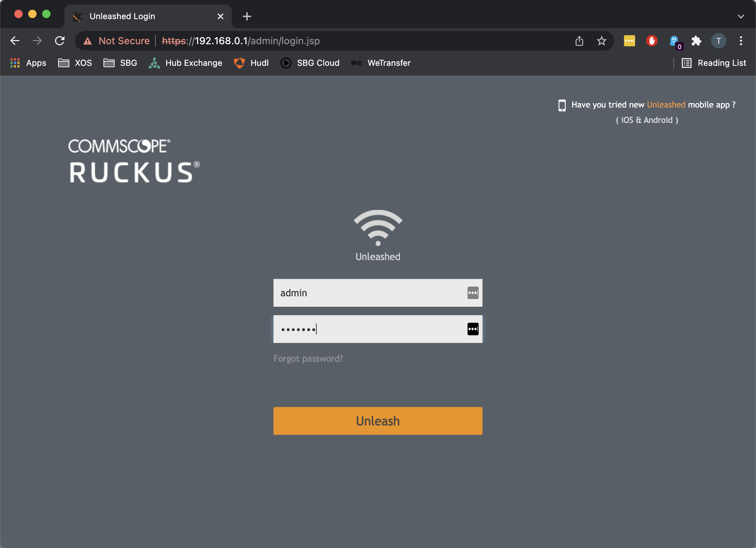This screenshot has width=756, height=548.
Task: Open the Extensions puzzle piece menu
Action: pos(696,41)
